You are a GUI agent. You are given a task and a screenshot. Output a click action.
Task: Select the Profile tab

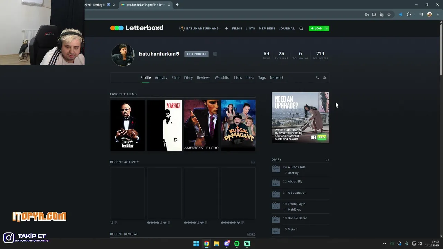point(145,77)
